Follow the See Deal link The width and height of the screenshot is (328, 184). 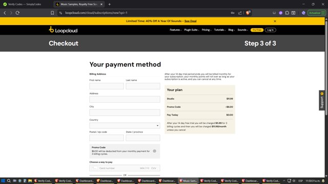pos(190,21)
